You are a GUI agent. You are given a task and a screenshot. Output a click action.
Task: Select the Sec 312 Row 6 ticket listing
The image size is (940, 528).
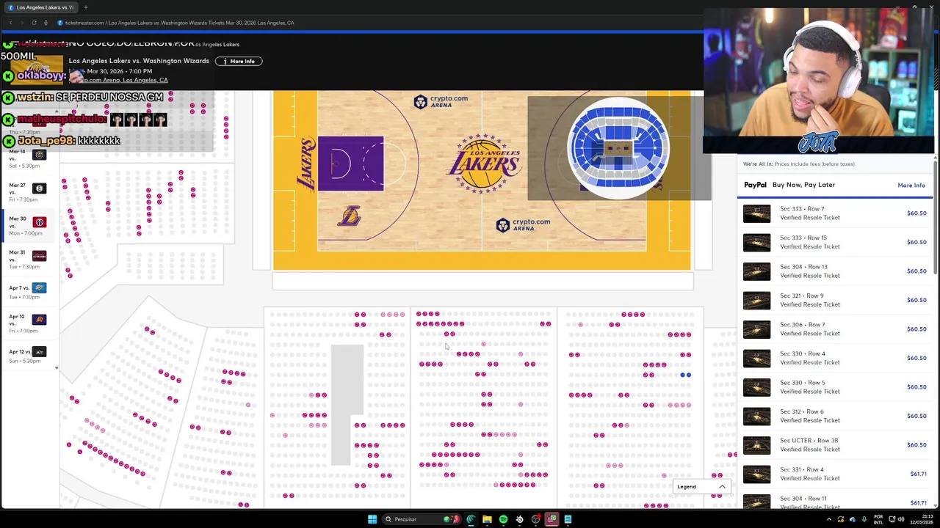[835, 416]
